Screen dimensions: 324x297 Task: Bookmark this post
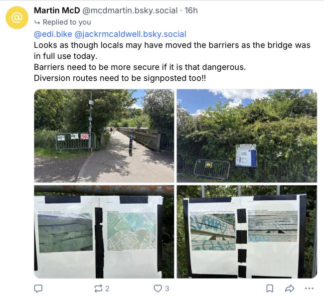270,289
